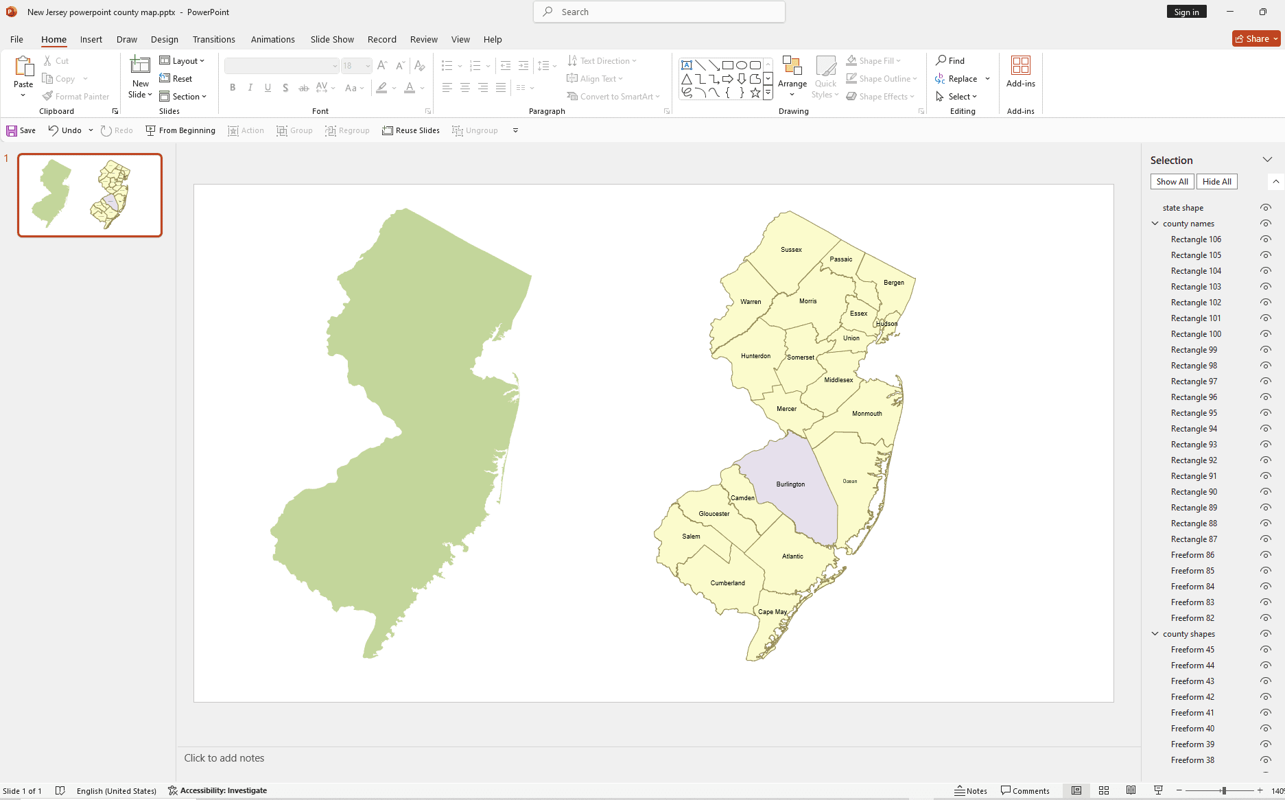Open the File menu
This screenshot has height=800, width=1285.
coord(16,39)
